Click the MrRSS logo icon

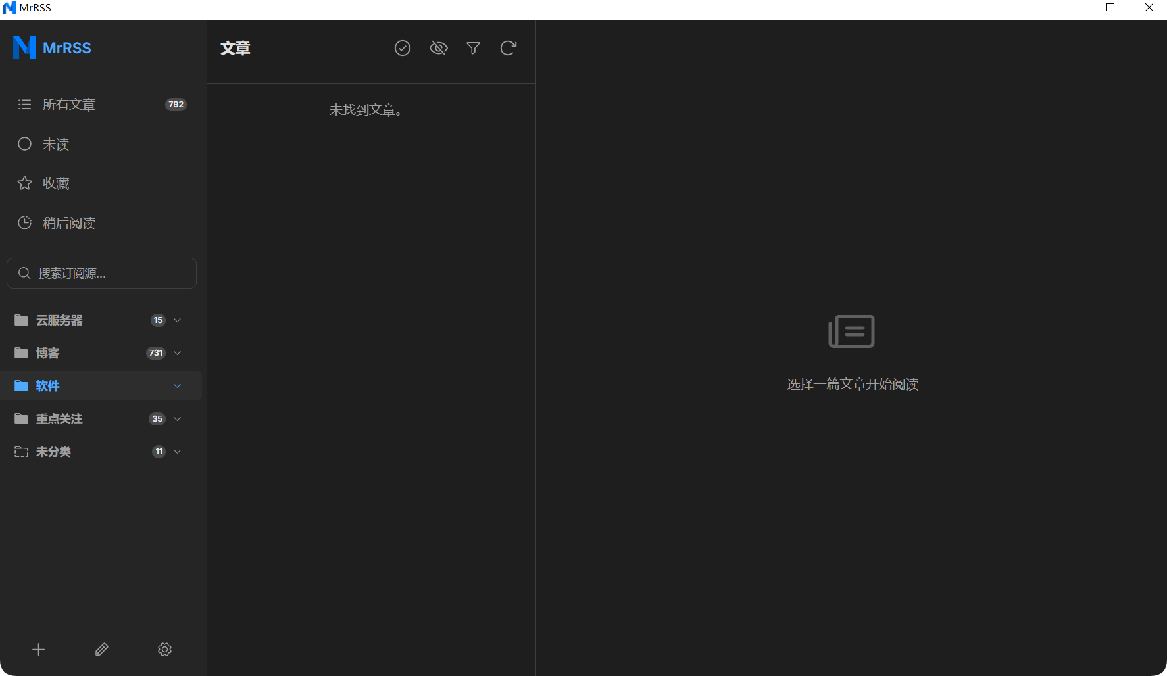(24, 47)
